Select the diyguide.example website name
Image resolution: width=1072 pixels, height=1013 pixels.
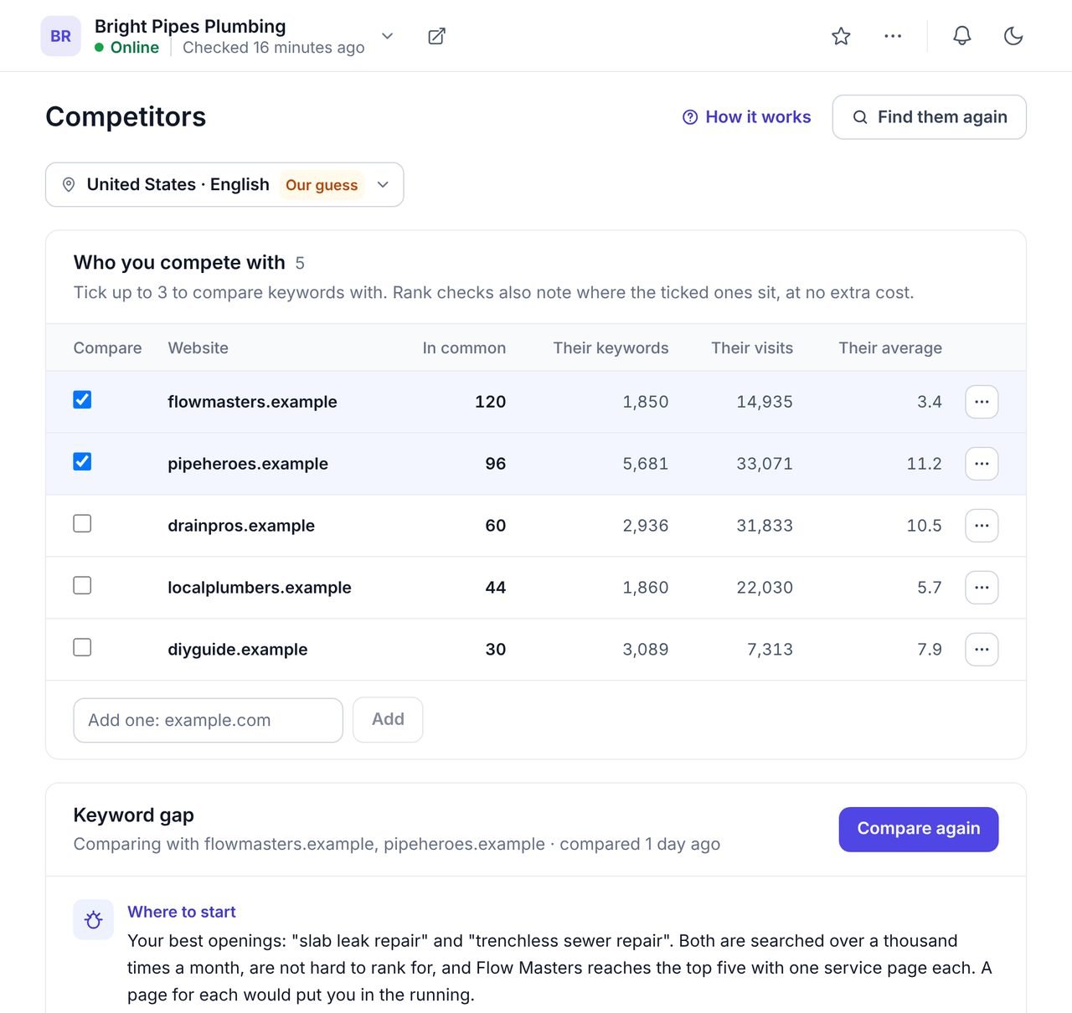(238, 650)
